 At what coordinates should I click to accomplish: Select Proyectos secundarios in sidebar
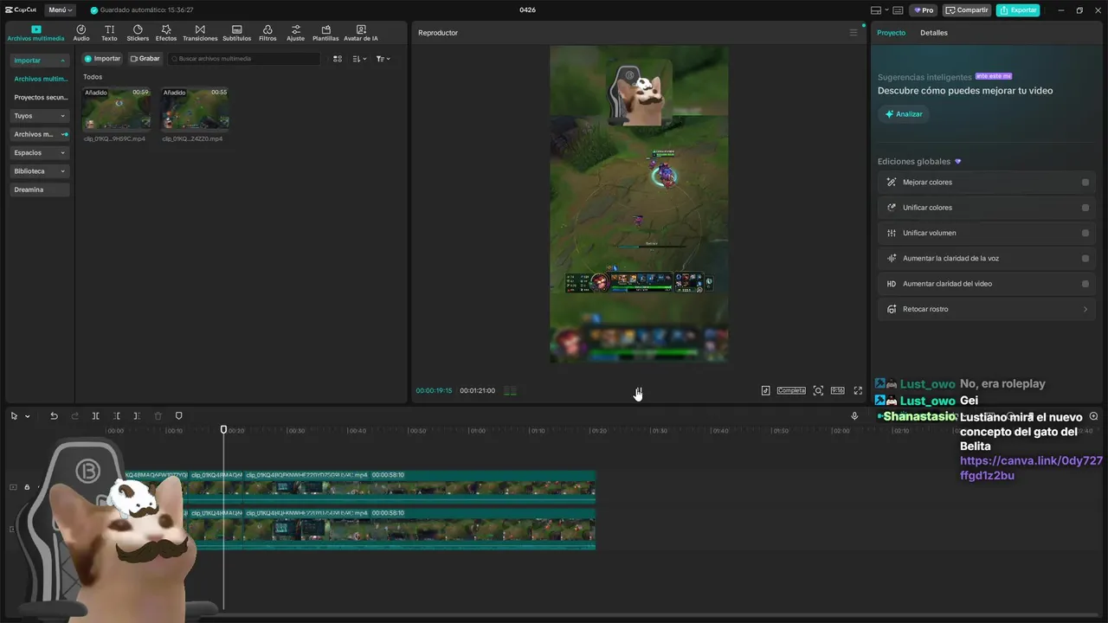click(40, 98)
